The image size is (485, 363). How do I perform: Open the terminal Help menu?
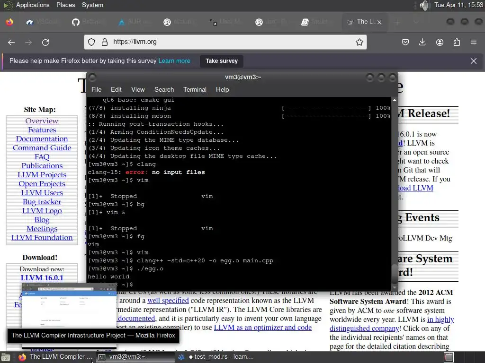point(222,89)
